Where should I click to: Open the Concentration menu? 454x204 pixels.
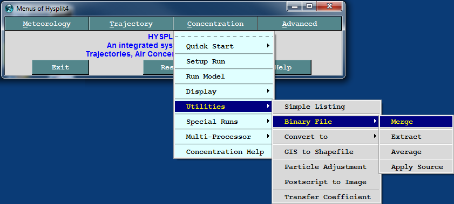(x=215, y=24)
